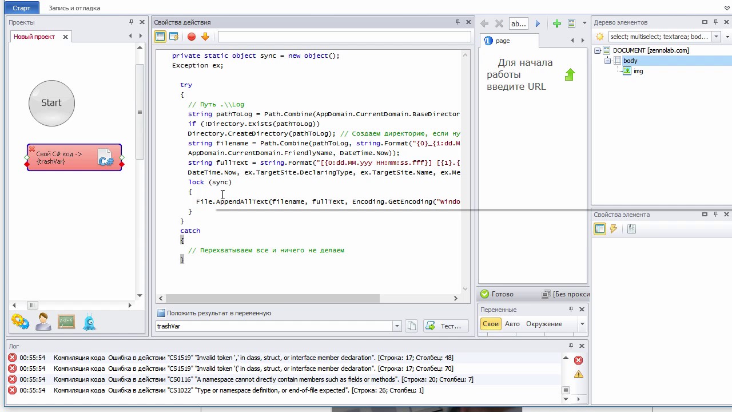Pin the Переменные panel
732x412 pixels.
[x=571, y=309]
